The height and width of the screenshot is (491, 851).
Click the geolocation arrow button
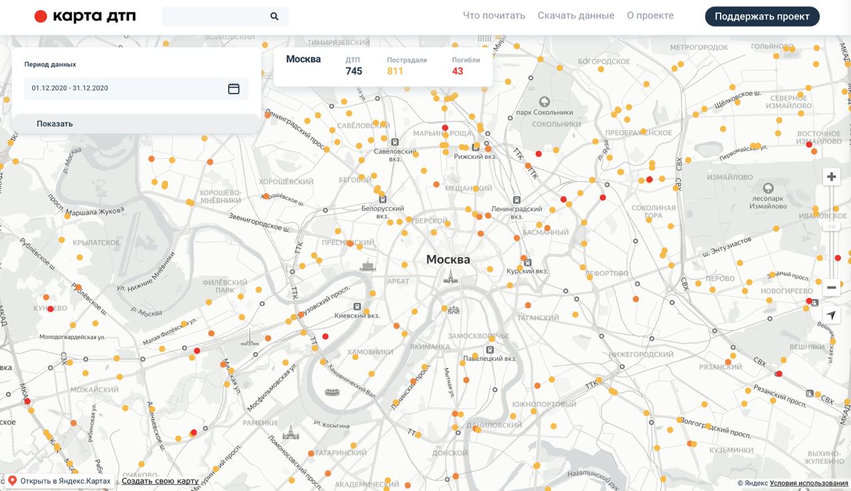(831, 316)
